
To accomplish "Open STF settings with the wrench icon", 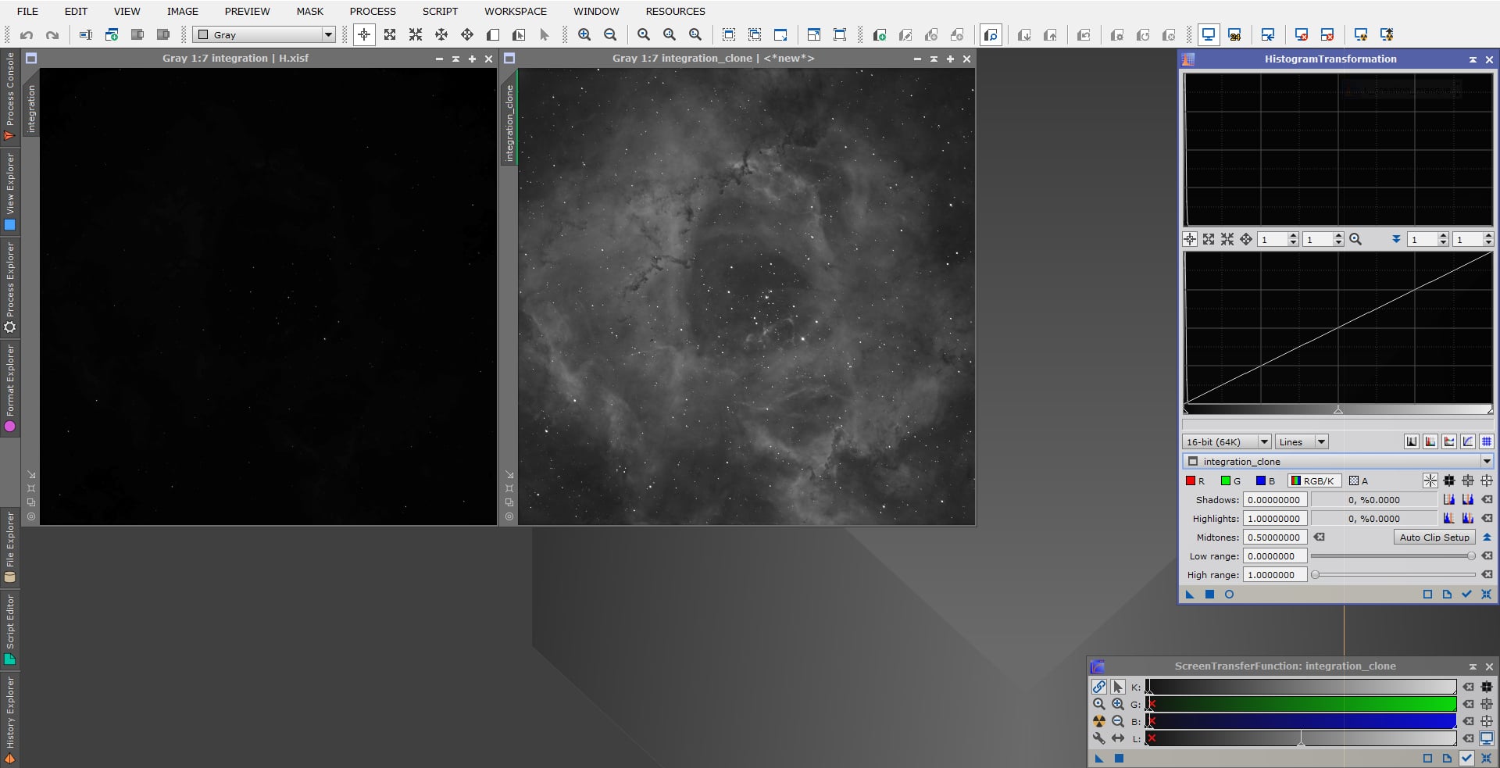I will (1099, 738).
